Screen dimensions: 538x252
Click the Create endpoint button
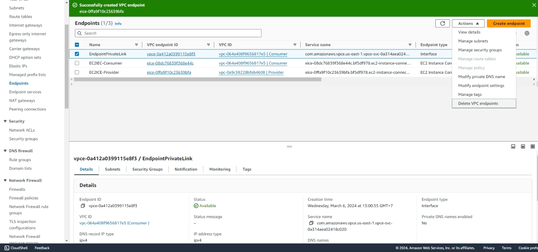click(x=509, y=24)
